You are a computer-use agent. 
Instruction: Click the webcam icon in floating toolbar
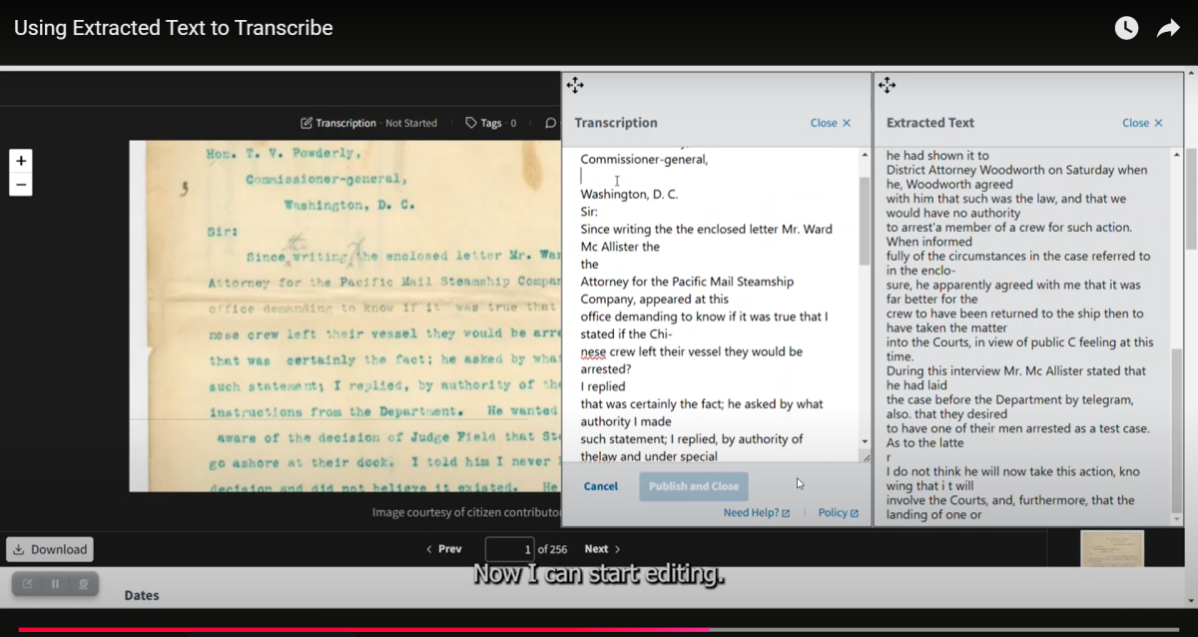click(x=84, y=584)
